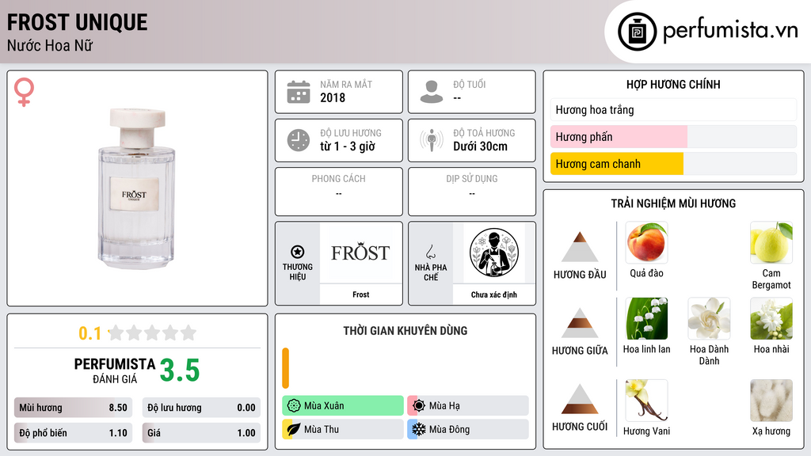The width and height of the screenshot is (811, 456).
Task: Click the Perfumista đánh giá label
Action: (115, 371)
